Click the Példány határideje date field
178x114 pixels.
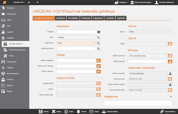pyautogui.click(x=76, y=61)
